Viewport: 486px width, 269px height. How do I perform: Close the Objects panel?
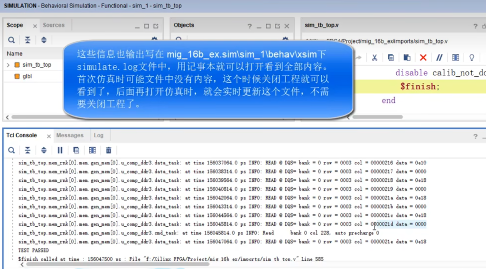click(287, 26)
